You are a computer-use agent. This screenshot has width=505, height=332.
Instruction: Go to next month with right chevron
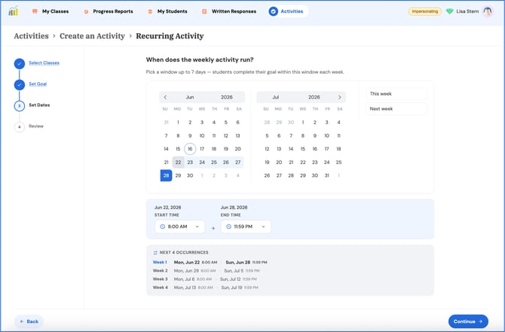(339, 97)
